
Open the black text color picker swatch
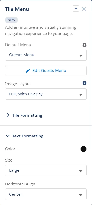tap(83, 149)
